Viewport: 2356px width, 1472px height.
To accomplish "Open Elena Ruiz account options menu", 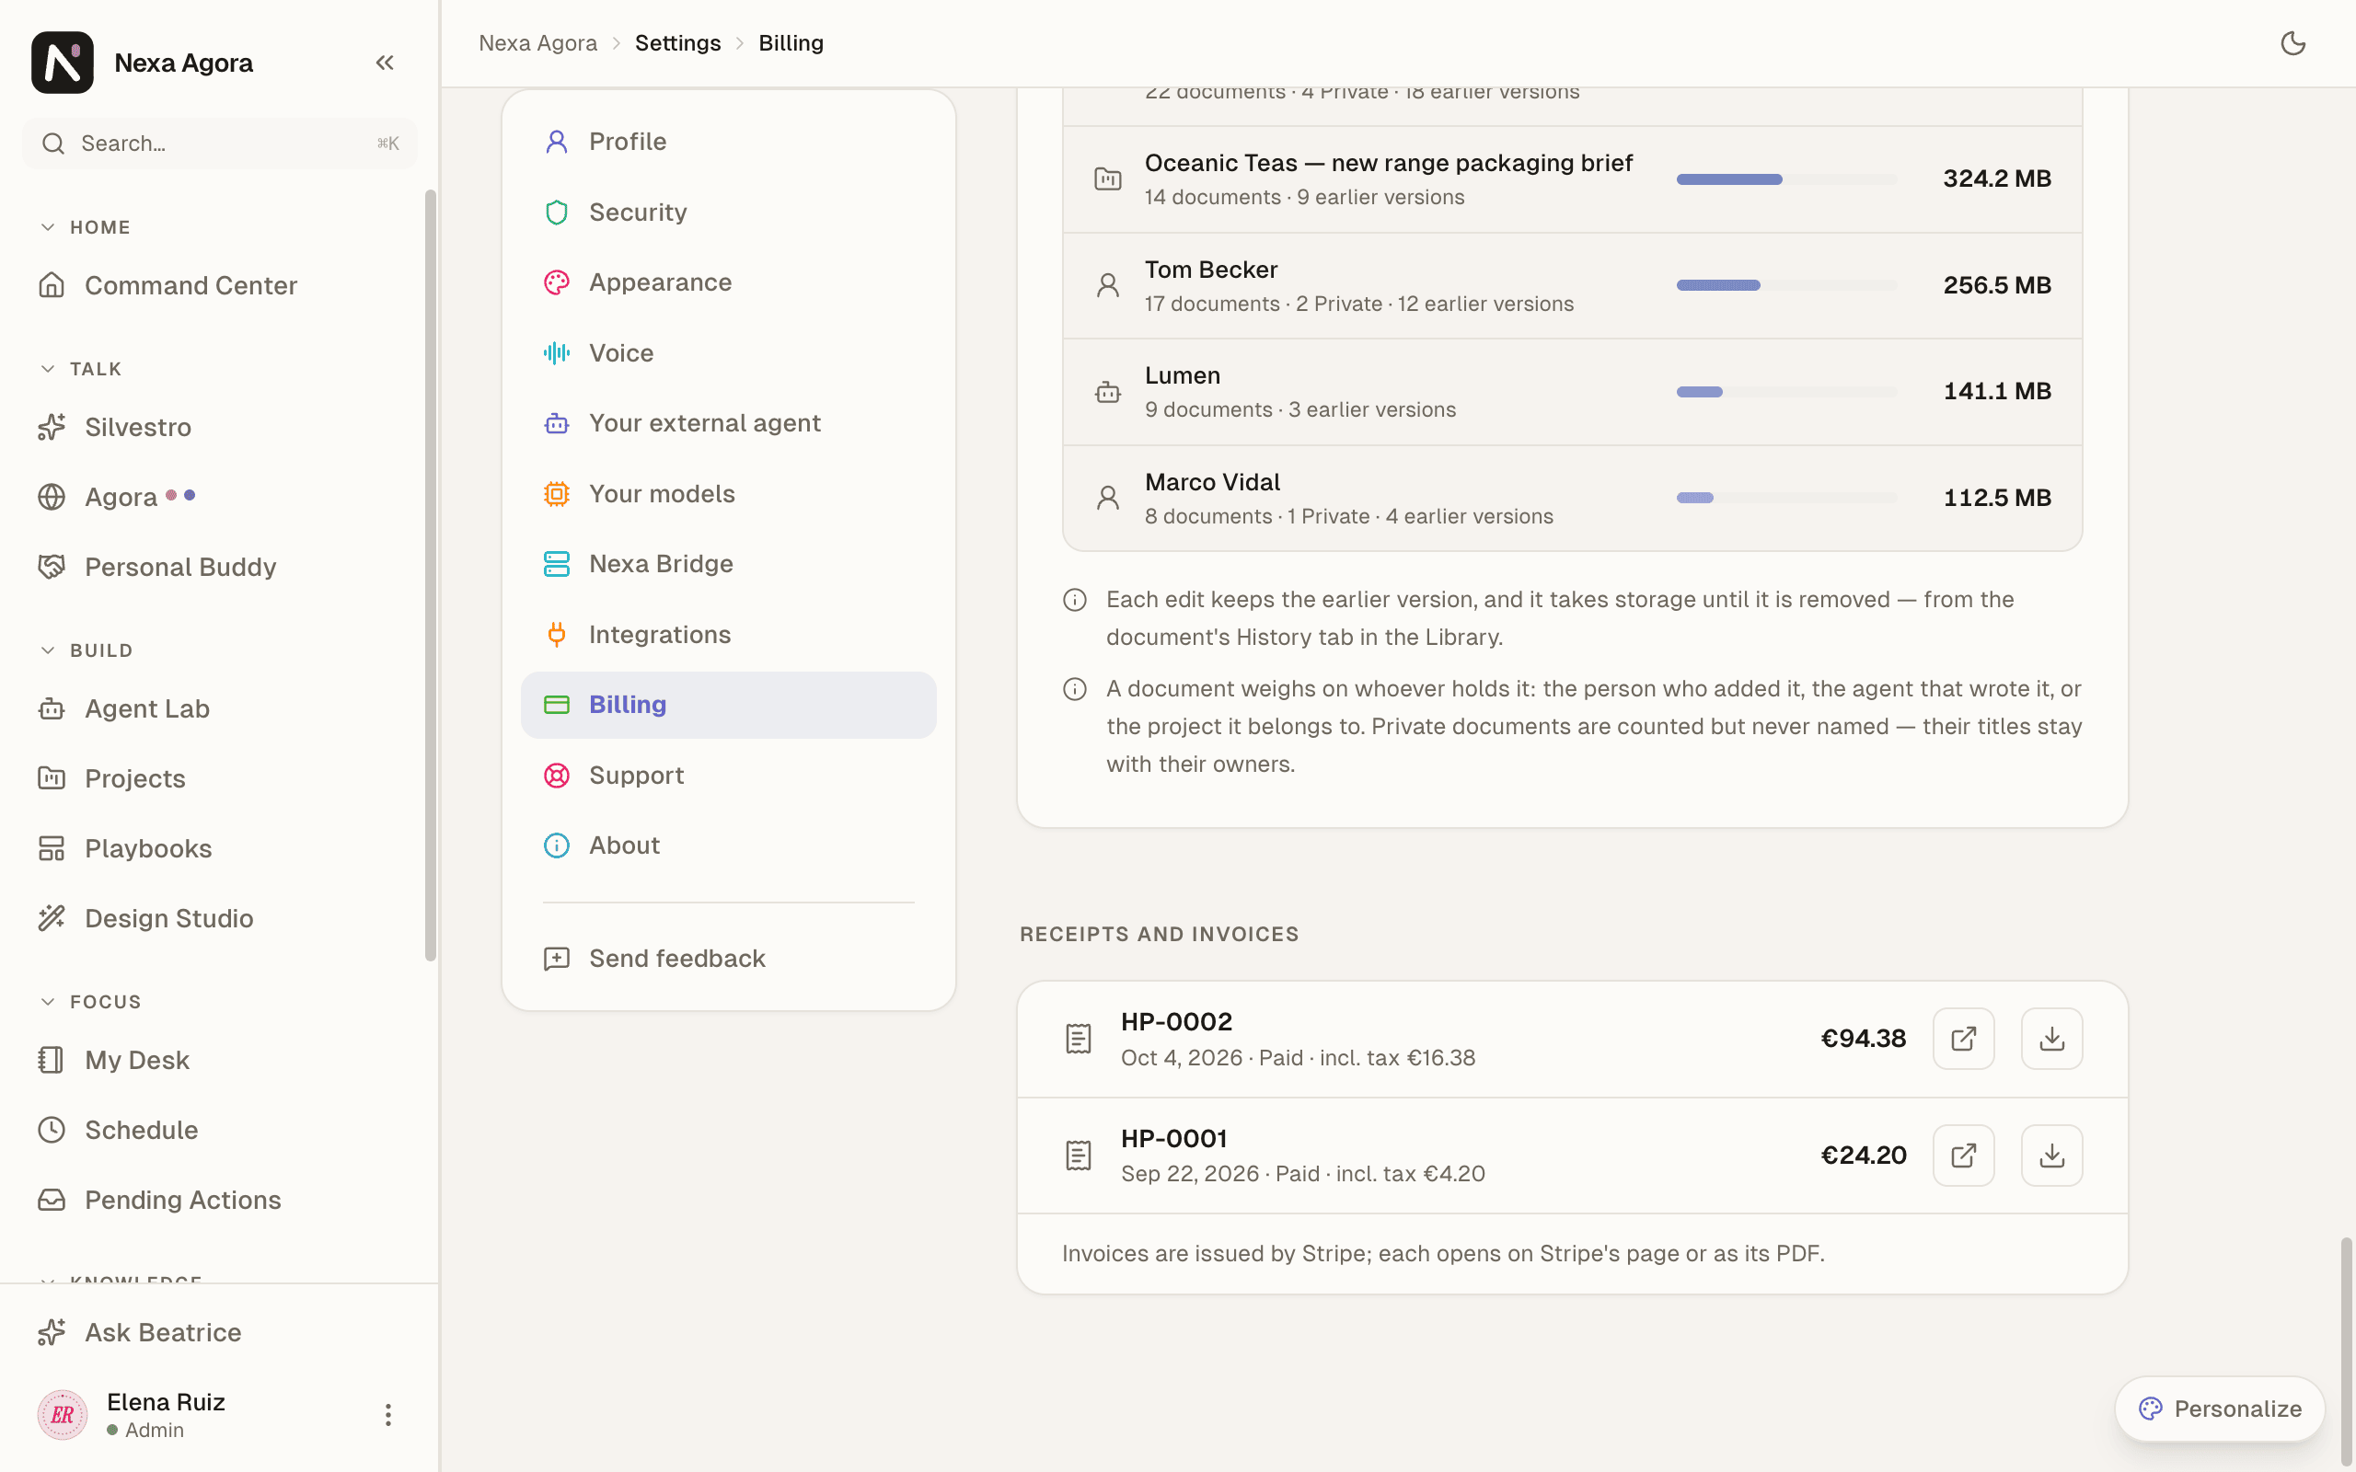I will (x=387, y=1415).
